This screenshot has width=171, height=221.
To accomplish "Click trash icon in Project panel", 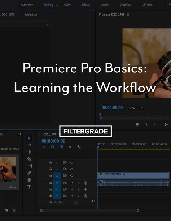I will point(14,210).
